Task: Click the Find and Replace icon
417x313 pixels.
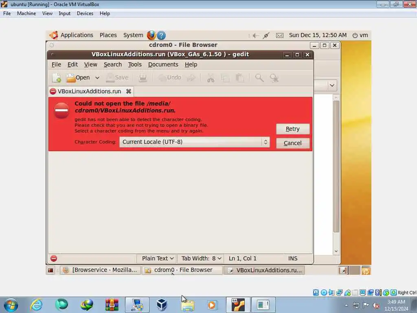Action: tap(274, 78)
